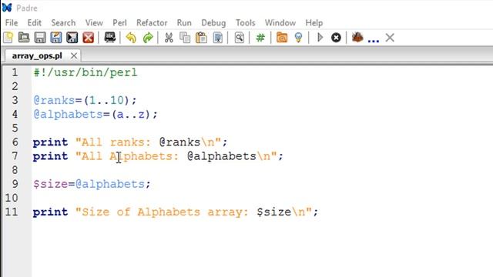Click the shebang text #!/usr/bin/perl

tap(86, 73)
